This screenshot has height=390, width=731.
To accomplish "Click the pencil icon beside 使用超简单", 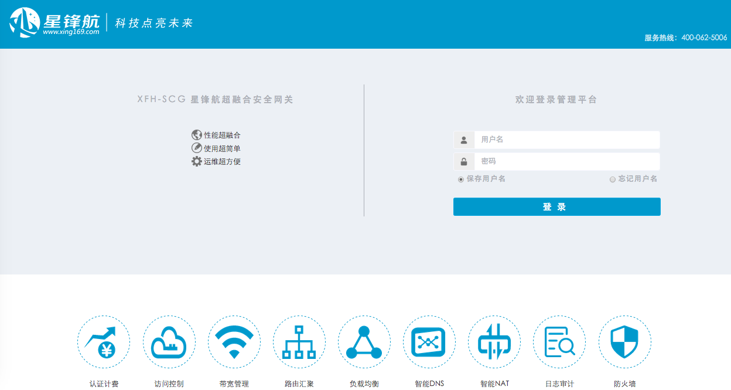I will click(197, 148).
